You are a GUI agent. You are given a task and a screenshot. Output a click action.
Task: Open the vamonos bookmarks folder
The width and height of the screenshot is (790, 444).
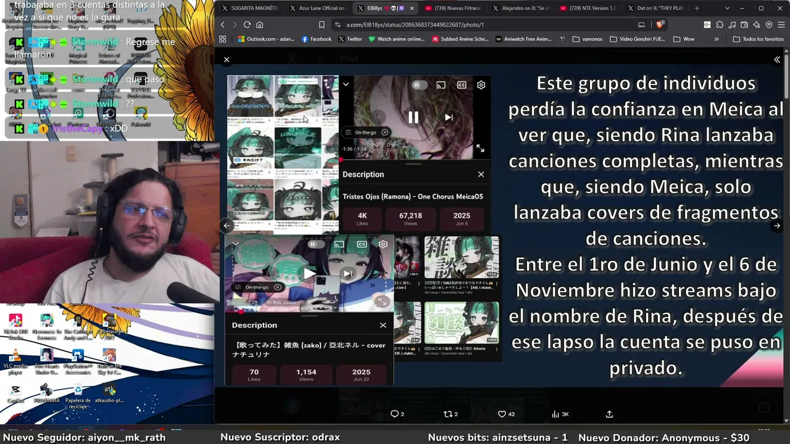588,39
